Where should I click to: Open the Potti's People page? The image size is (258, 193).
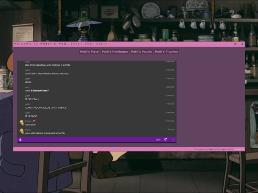tap(141, 51)
